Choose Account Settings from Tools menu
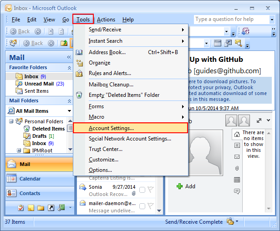The image size is (280, 231). (130, 128)
